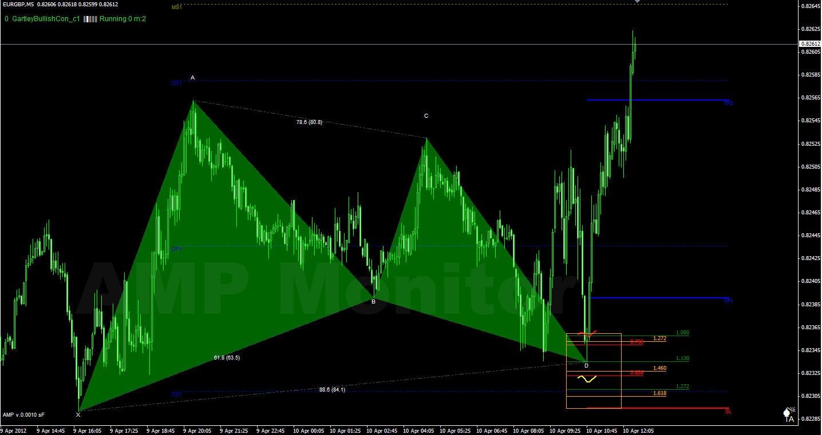Click the striped progress bars beside GartleyBullishCon_c1
The width and height of the screenshot is (822, 435).
pos(90,19)
